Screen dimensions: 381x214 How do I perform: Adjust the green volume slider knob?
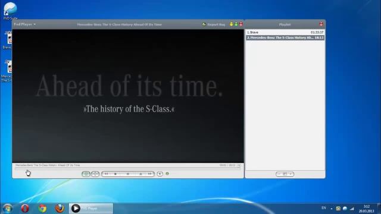[x=167, y=174]
